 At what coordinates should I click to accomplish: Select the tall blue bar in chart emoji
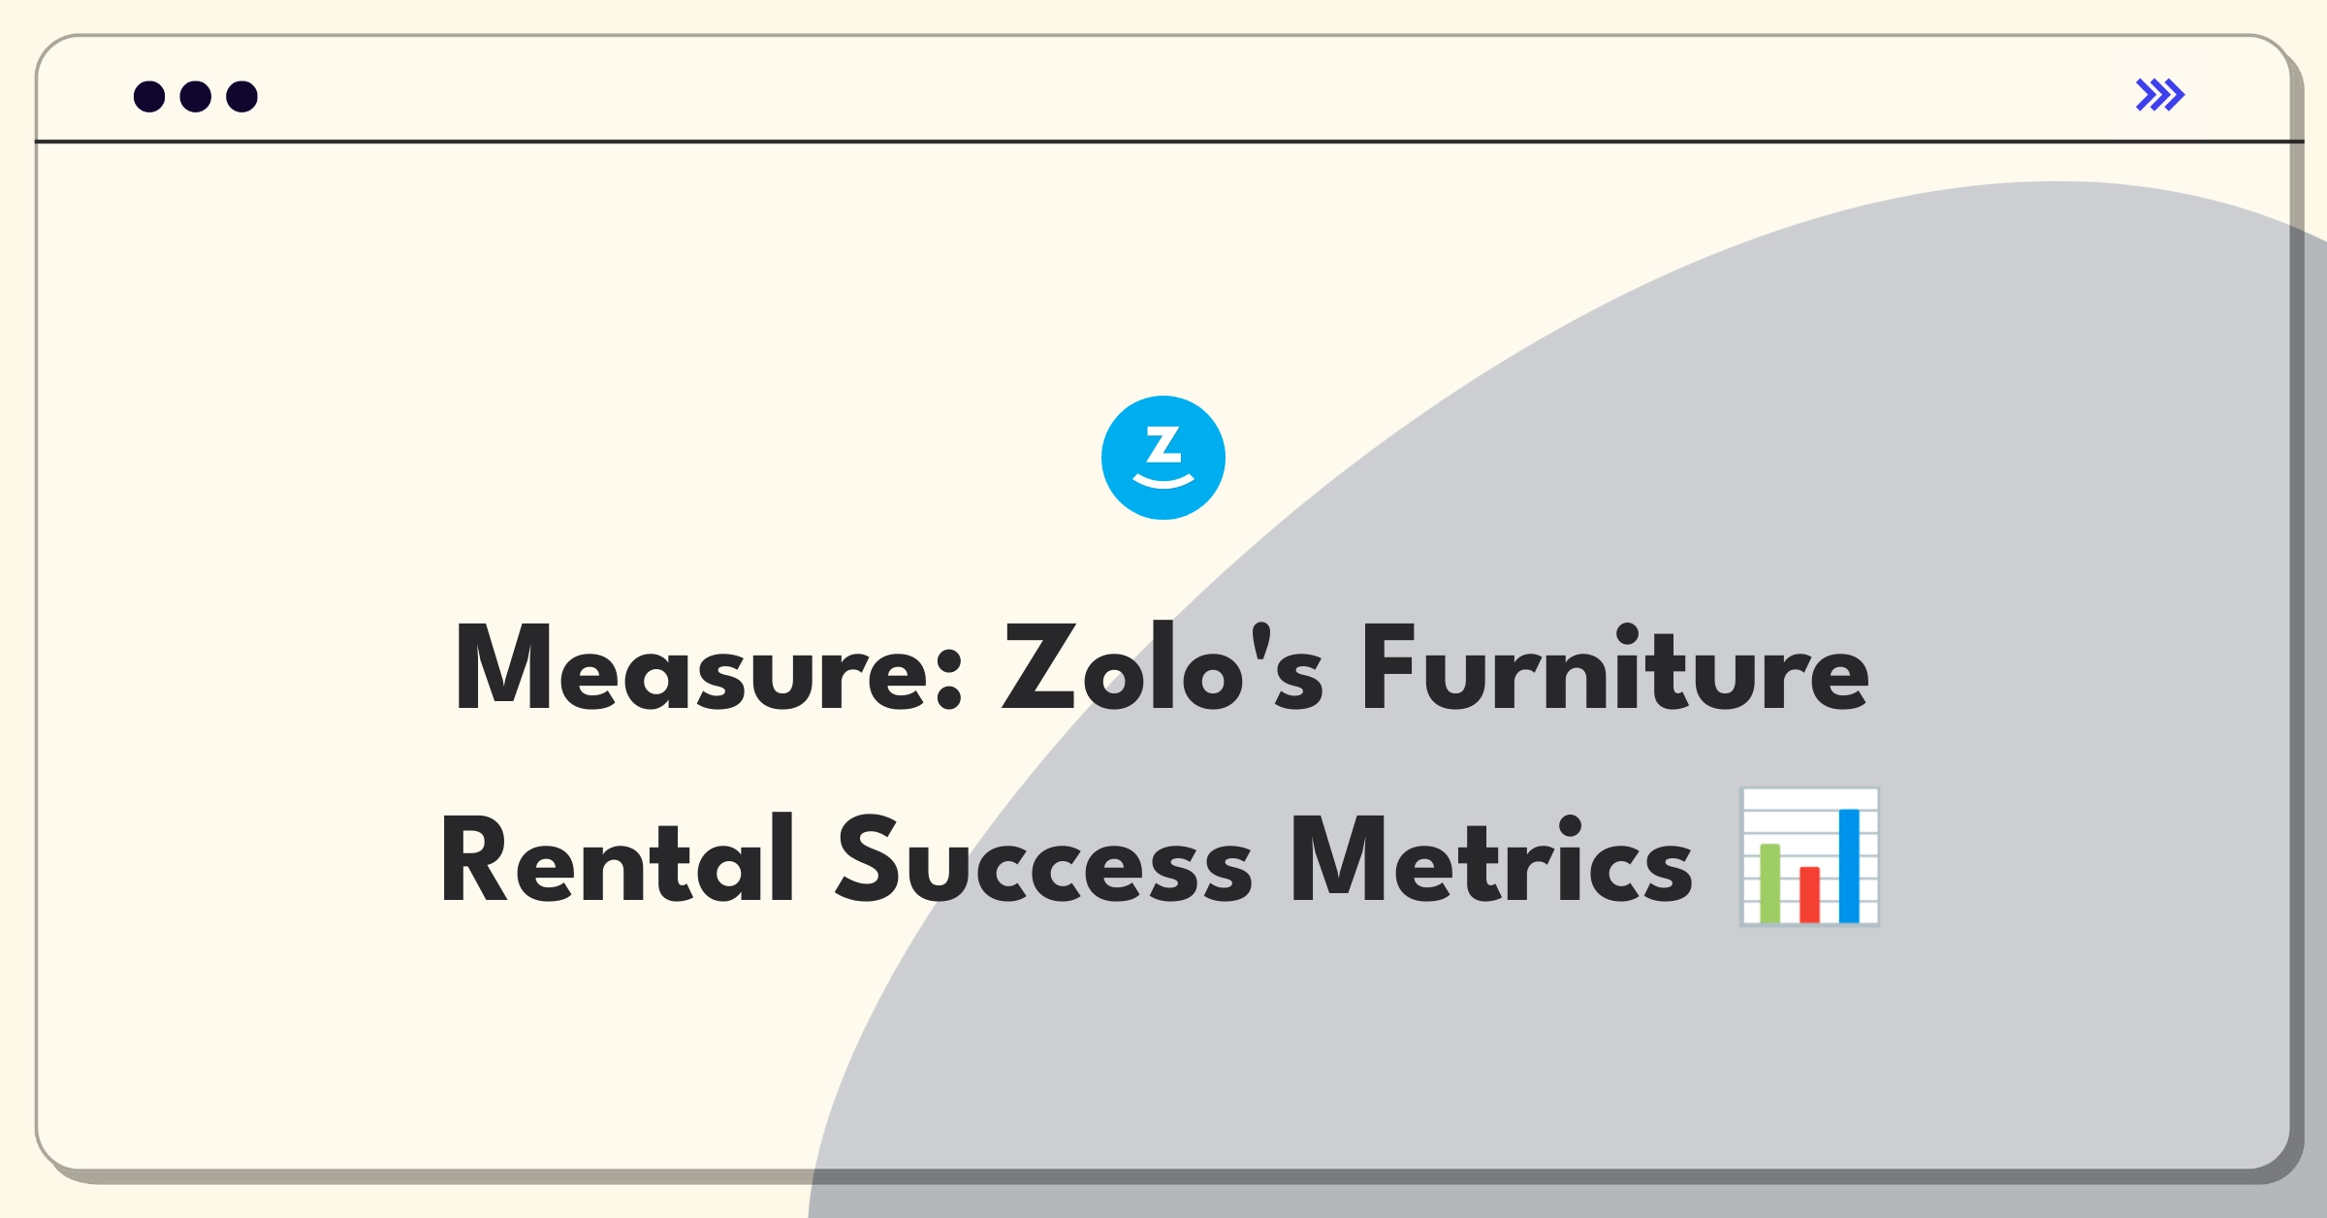[1849, 866]
